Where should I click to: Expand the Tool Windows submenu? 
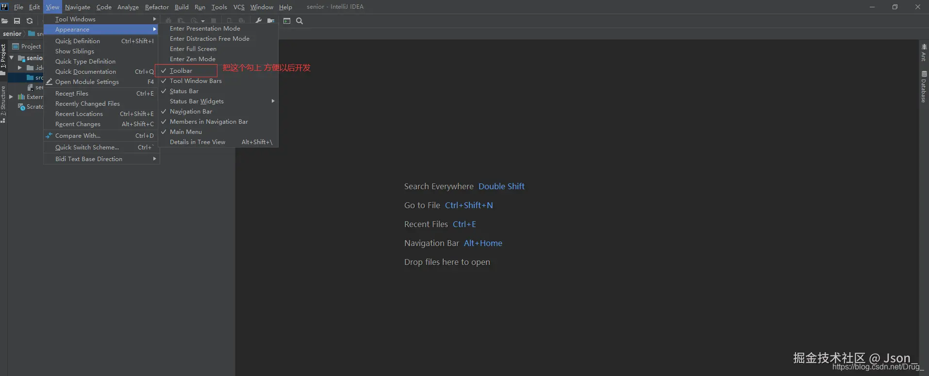(x=101, y=19)
